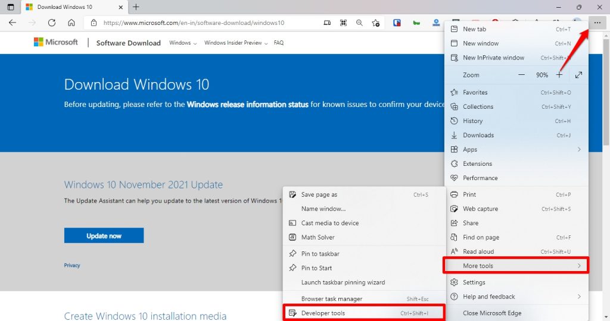Click the browser back arrow
This screenshot has width=610, height=321.
tap(13, 23)
